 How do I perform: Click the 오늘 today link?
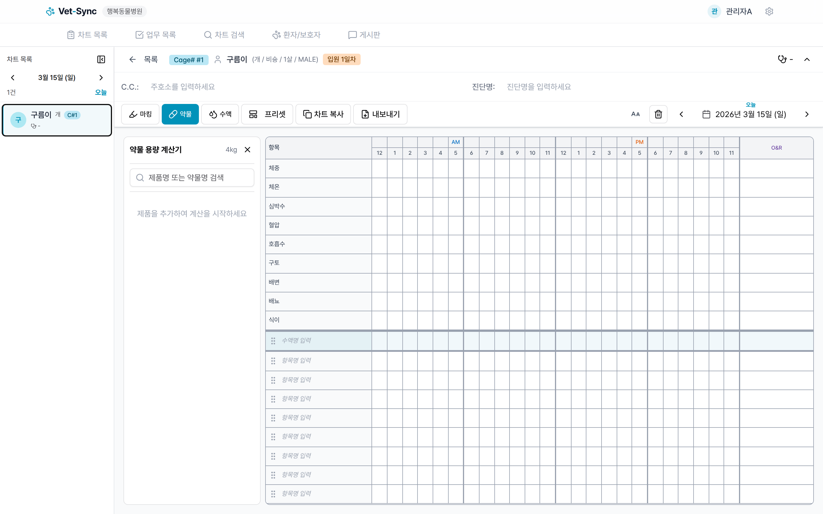tap(101, 92)
